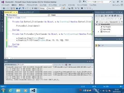
Task: Click the Property Pages wrench icon
Action: pos(103,45)
